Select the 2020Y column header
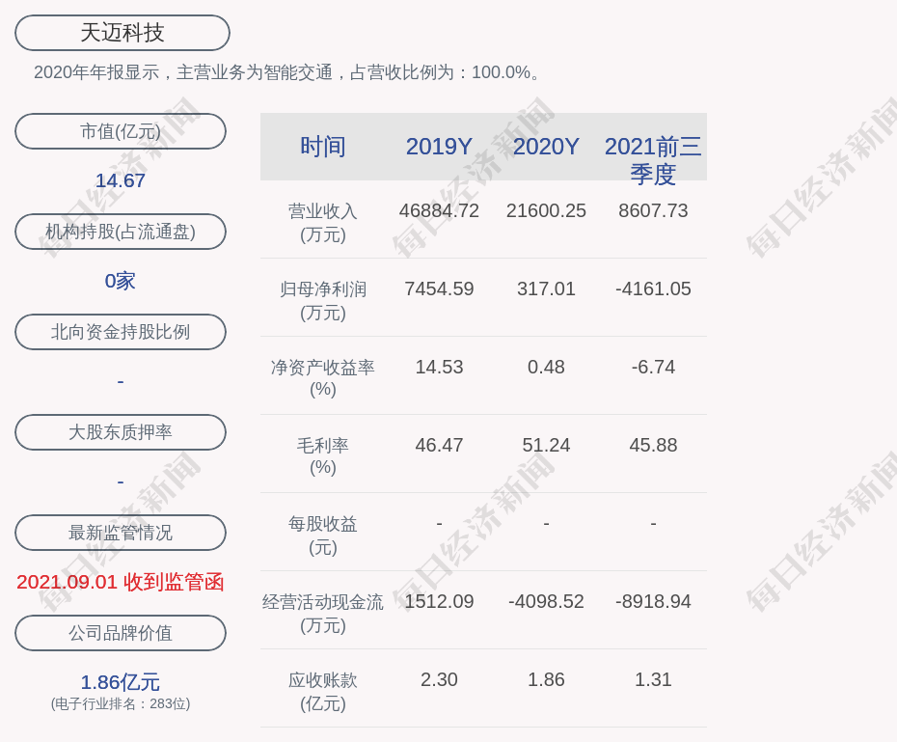This screenshot has height=742, width=897. click(546, 147)
